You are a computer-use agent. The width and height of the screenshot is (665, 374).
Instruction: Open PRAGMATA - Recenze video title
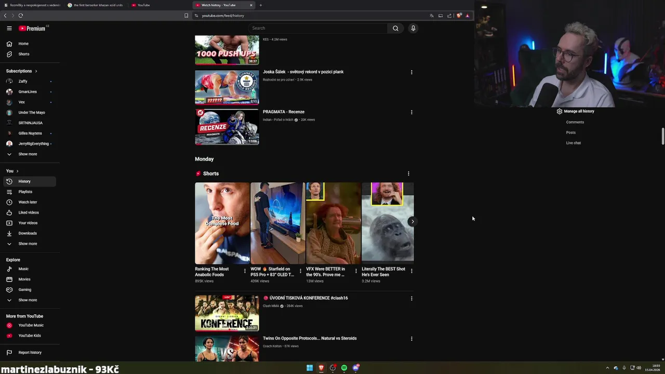[284, 112]
